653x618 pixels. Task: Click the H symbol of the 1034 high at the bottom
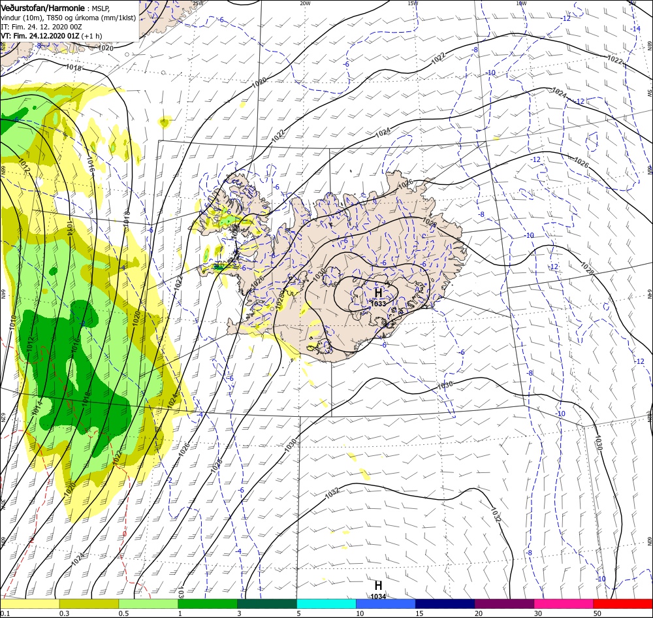coord(378,585)
